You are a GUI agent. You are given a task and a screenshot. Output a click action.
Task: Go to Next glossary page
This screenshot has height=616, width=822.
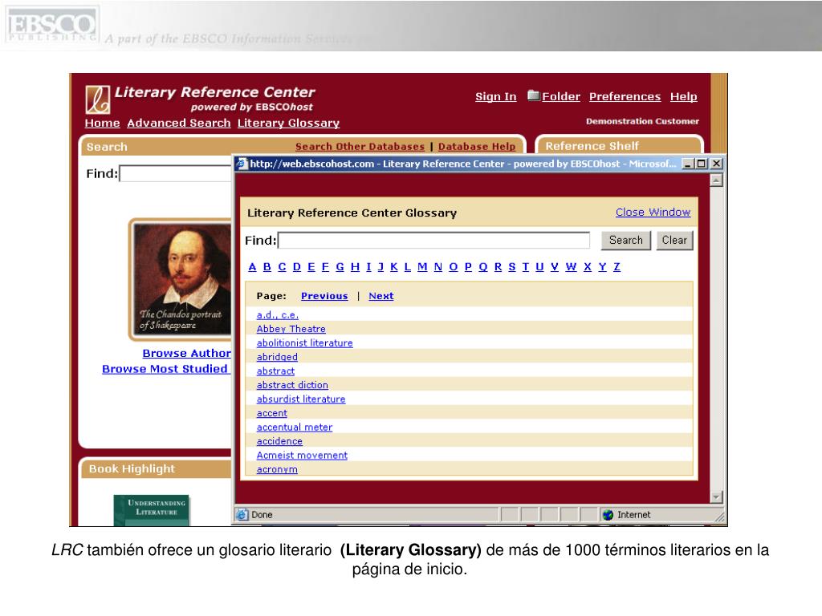pos(381,296)
